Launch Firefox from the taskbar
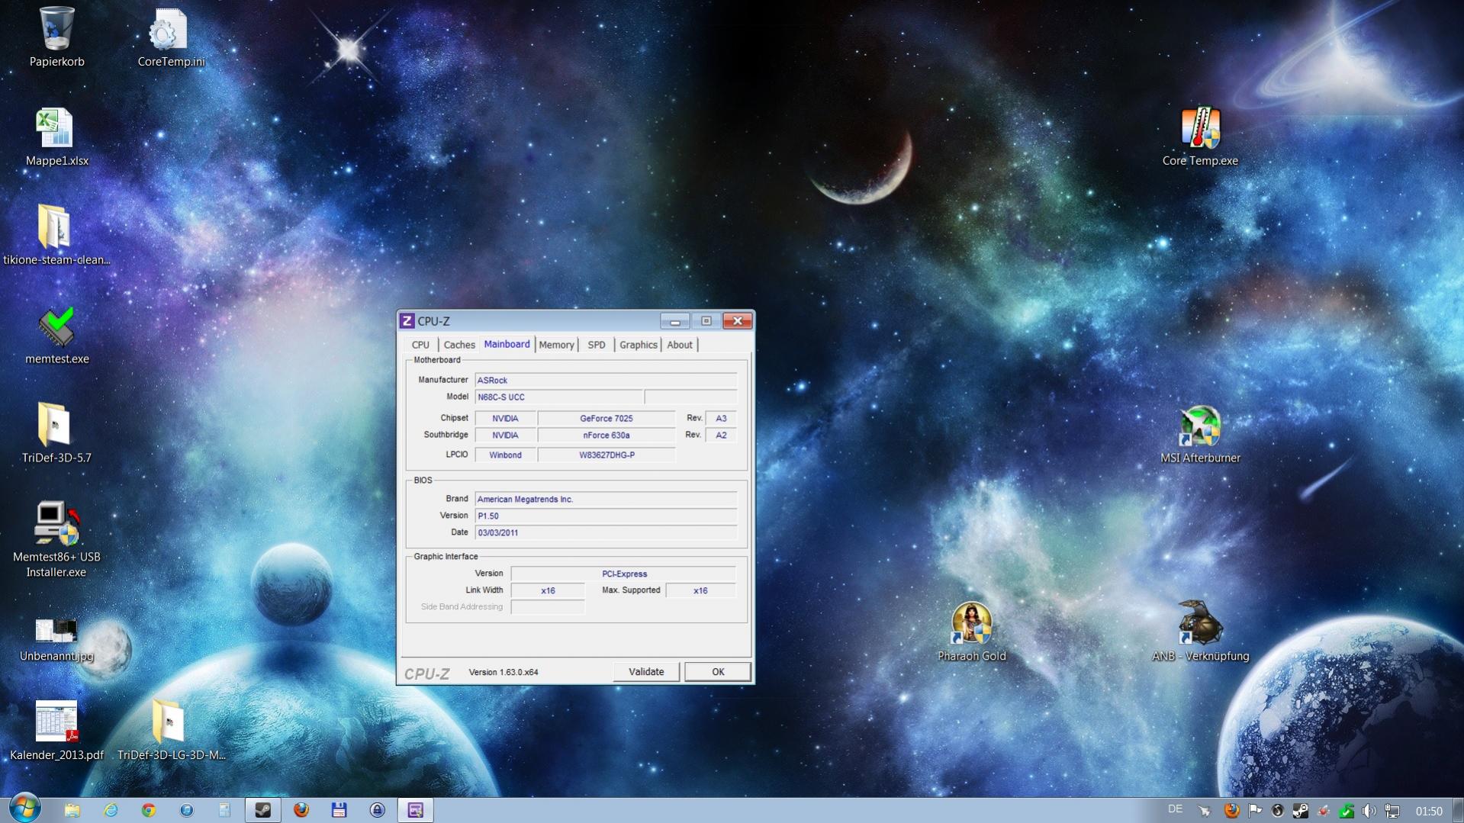The width and height of the screenshot is (1464, 823). tap(301, 810)
